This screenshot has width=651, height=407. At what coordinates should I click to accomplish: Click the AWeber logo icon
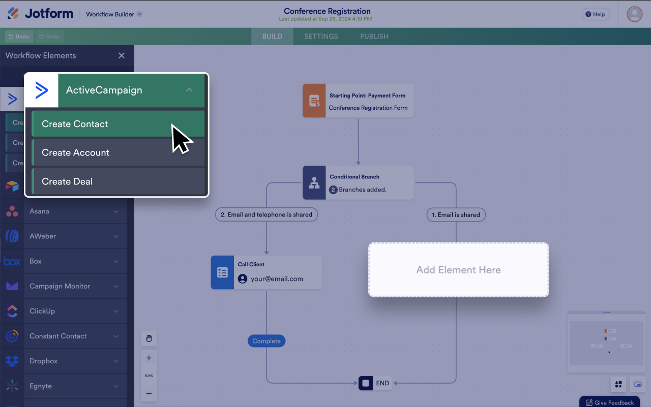[12, 236]
